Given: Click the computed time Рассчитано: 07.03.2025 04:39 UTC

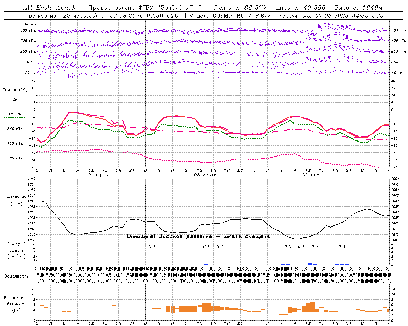Looking at the screenshot, I should point(331,16).
